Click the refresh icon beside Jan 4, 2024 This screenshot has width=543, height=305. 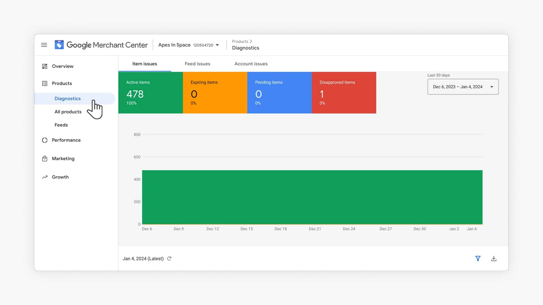tap(169, 259)
